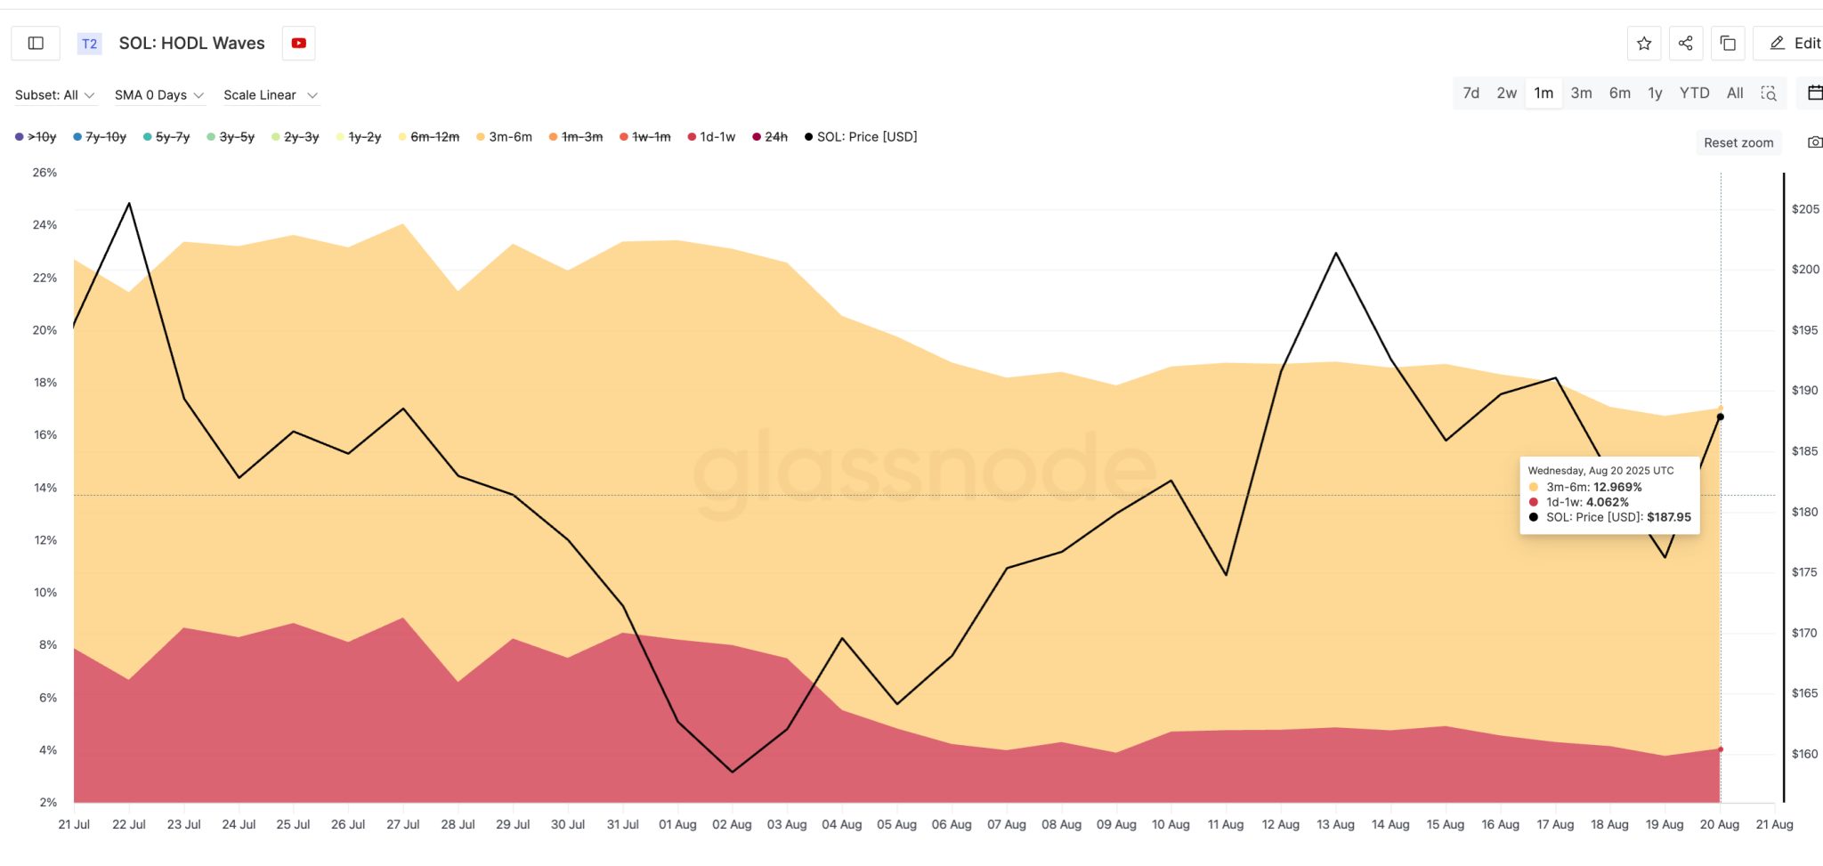
Task: Switch to the 7d time range
Action: click(x=1471, y=93)
